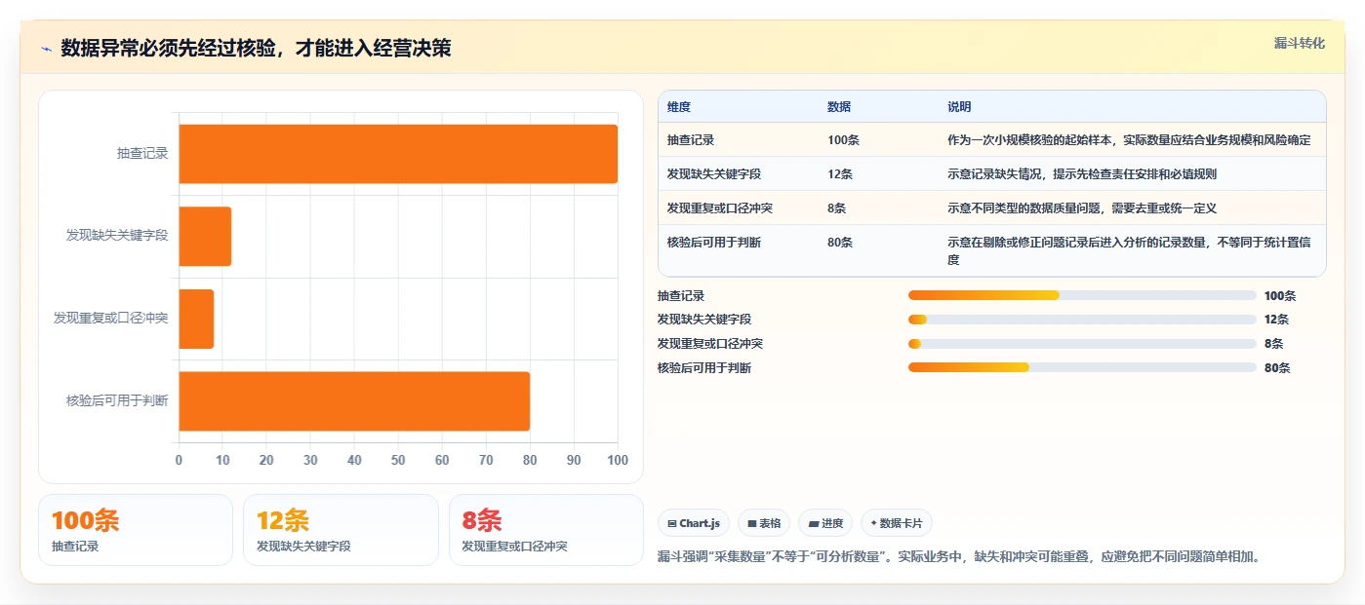This screenshot has height=605, width=1365.
Task: Click the description starting 示意不同类型的数据质量问题
Action: pos(1082,208)
